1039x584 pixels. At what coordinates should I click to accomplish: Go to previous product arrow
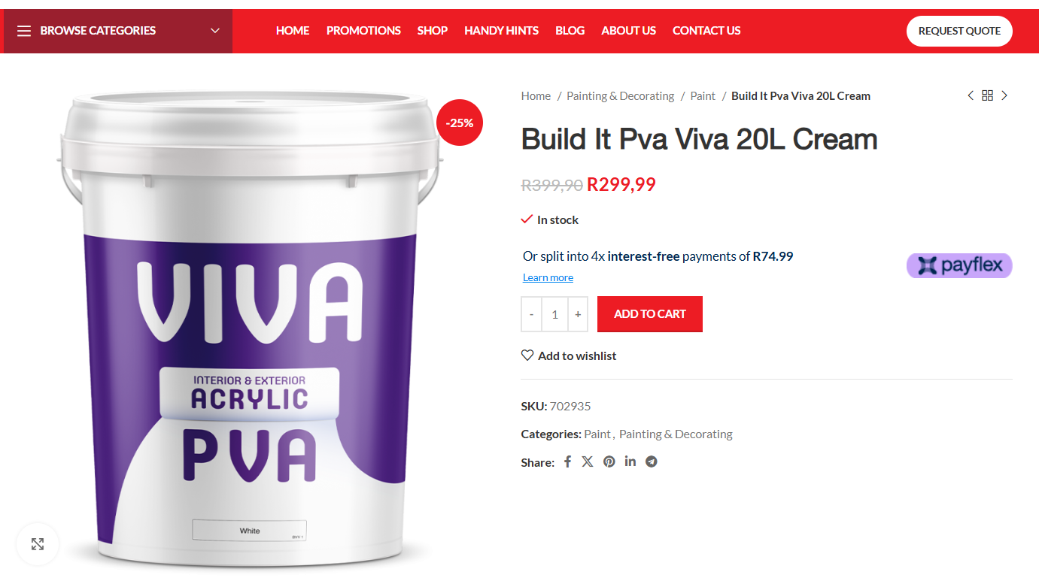tap(971, 95)
